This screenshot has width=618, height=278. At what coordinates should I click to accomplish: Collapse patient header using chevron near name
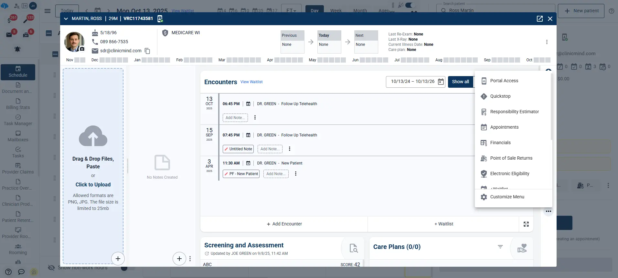click(66, 19)
